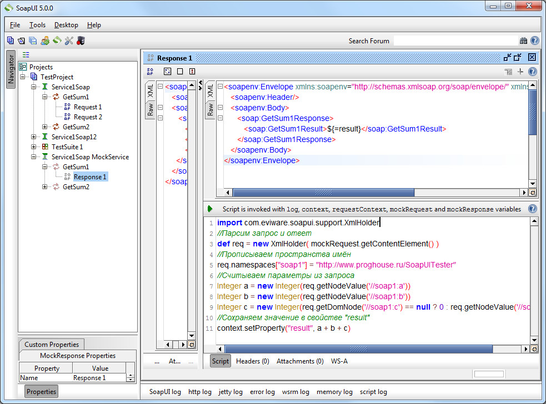Viewport: 546px width, 404px height.
Task: Toggle fold of soapenv:Body in response editor
Action: point(220,108)
